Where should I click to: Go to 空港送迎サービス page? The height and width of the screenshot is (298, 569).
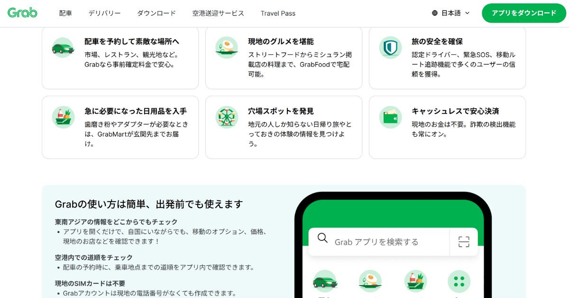pos(218,13)
